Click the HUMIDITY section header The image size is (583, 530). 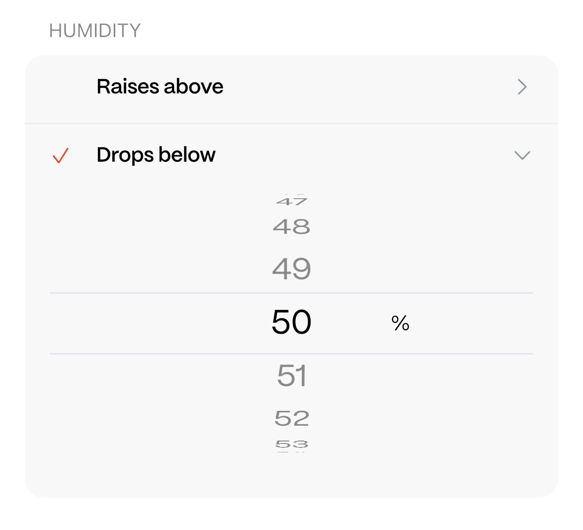[95, 31]
